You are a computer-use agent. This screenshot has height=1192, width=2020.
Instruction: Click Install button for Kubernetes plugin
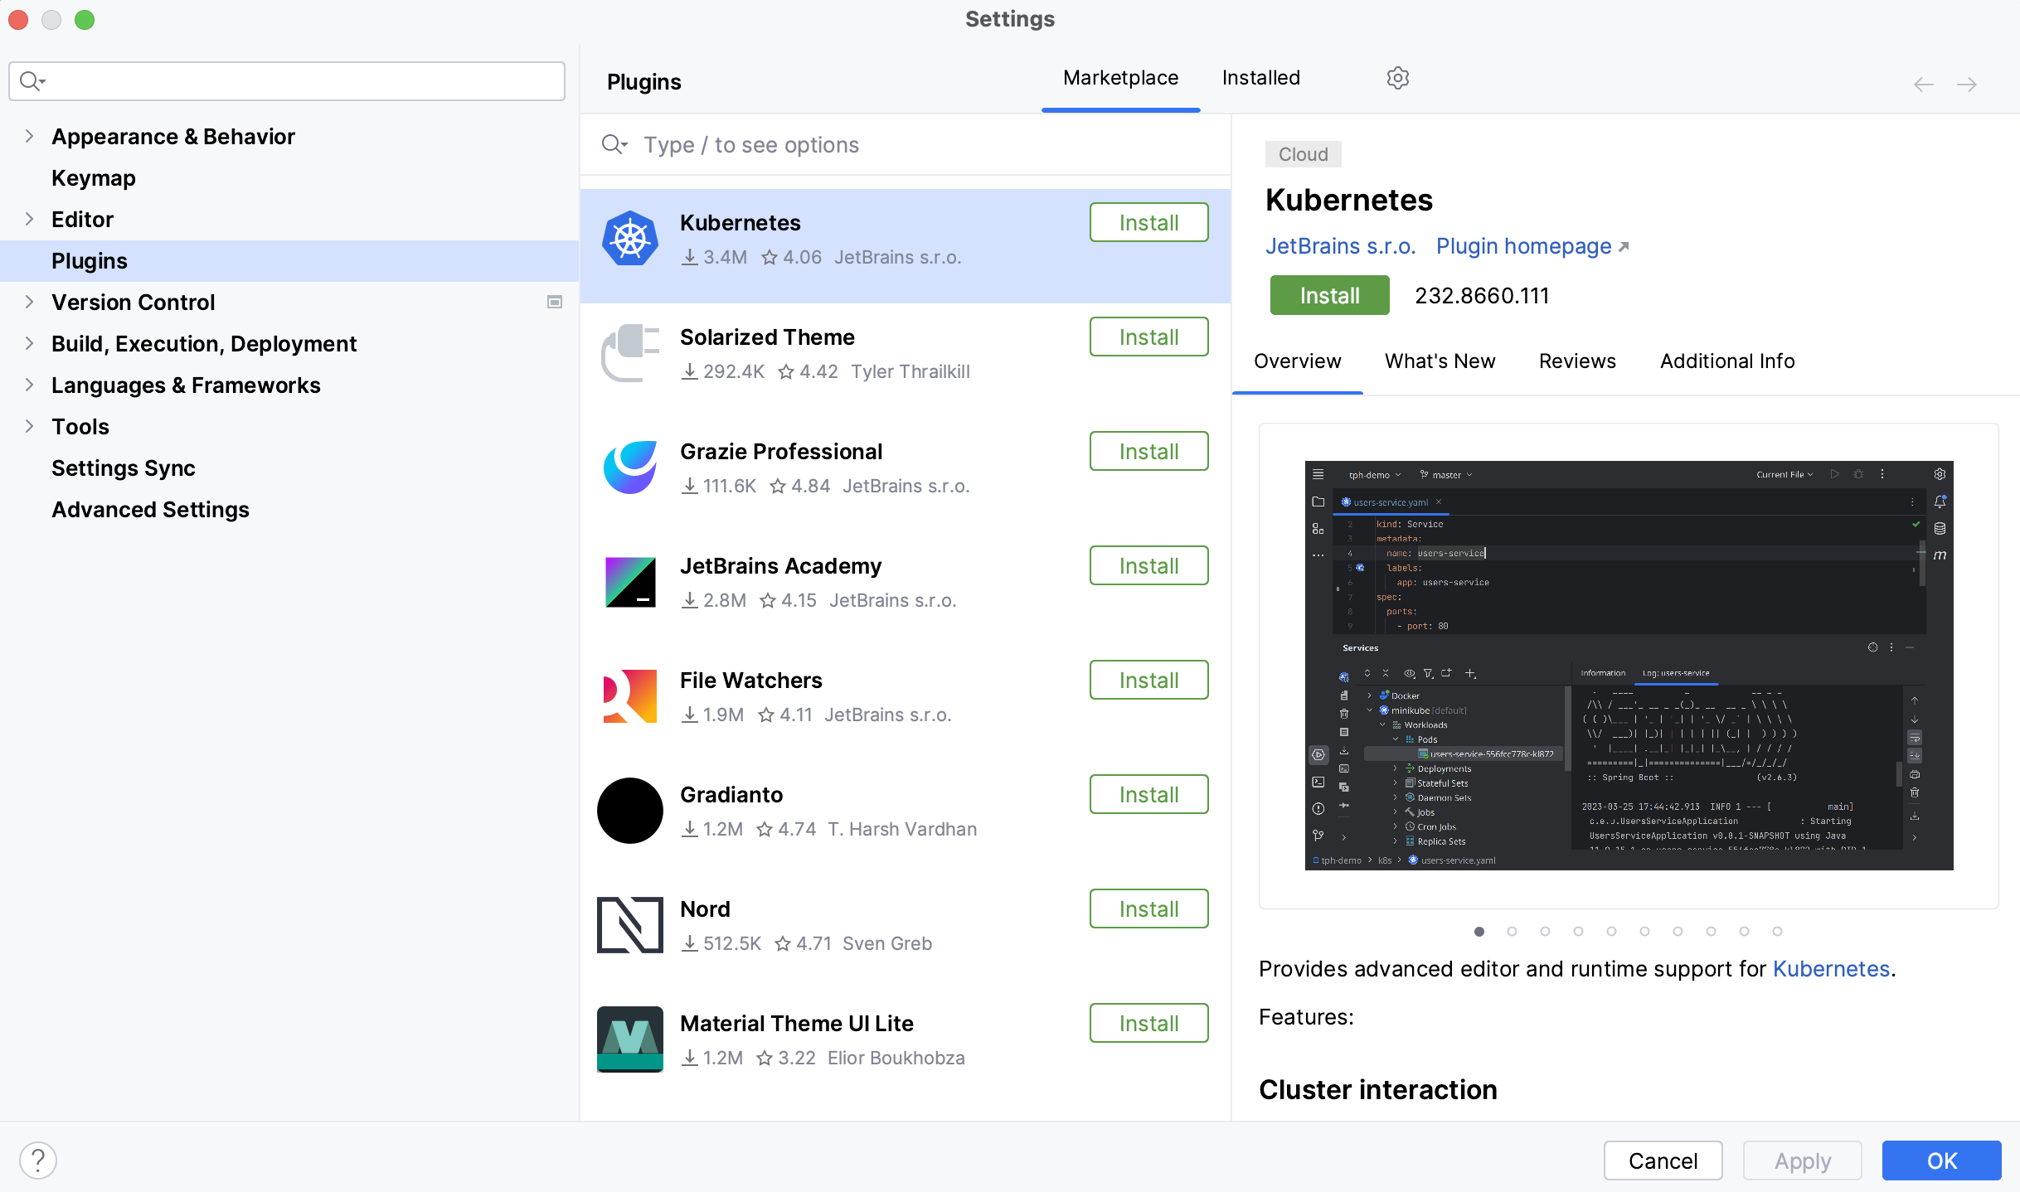1148,221
